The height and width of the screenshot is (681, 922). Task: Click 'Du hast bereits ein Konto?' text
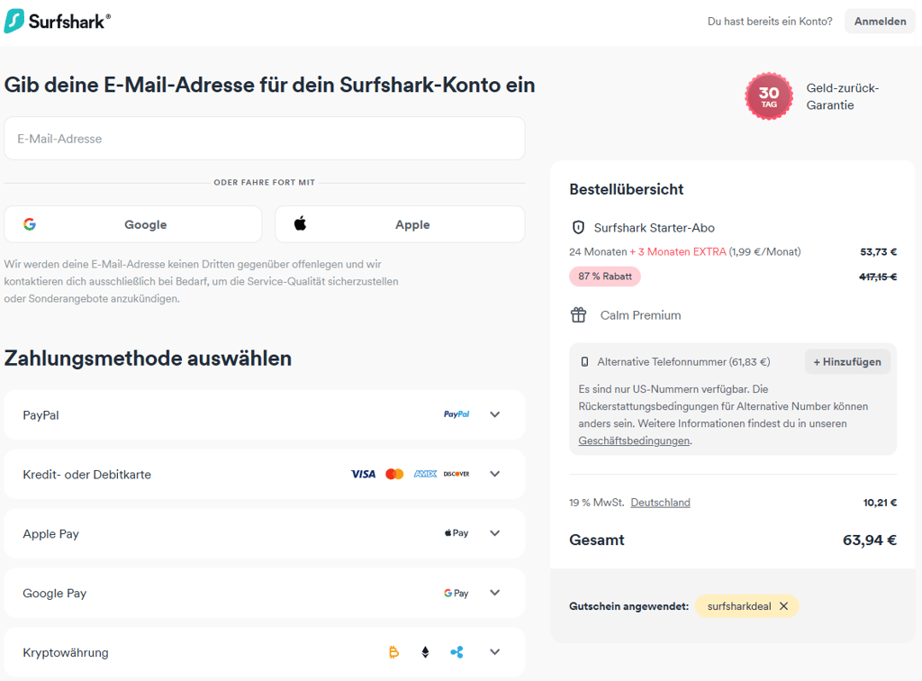click(770, 22)
